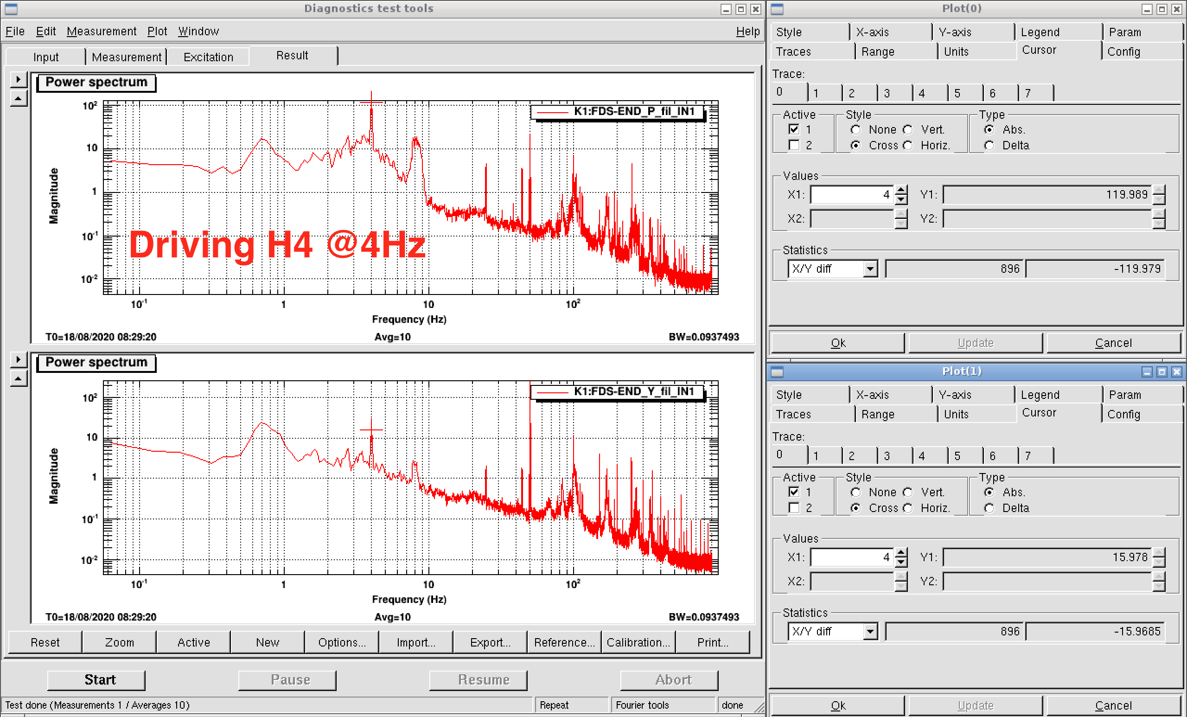
Task: Click the Zoom button
Action: pyautogui.click(x=120, y=642)
